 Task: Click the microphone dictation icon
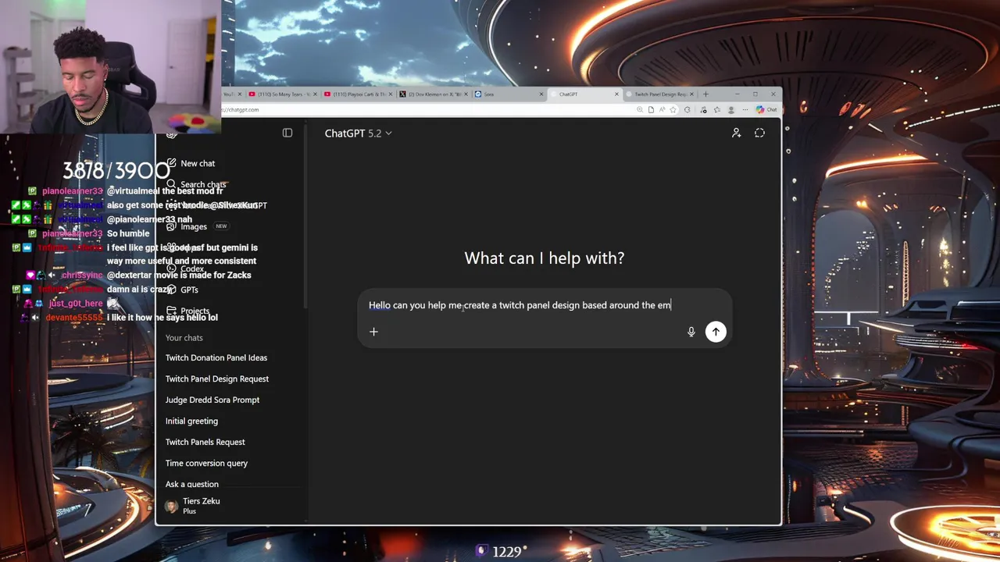[691, 332]
